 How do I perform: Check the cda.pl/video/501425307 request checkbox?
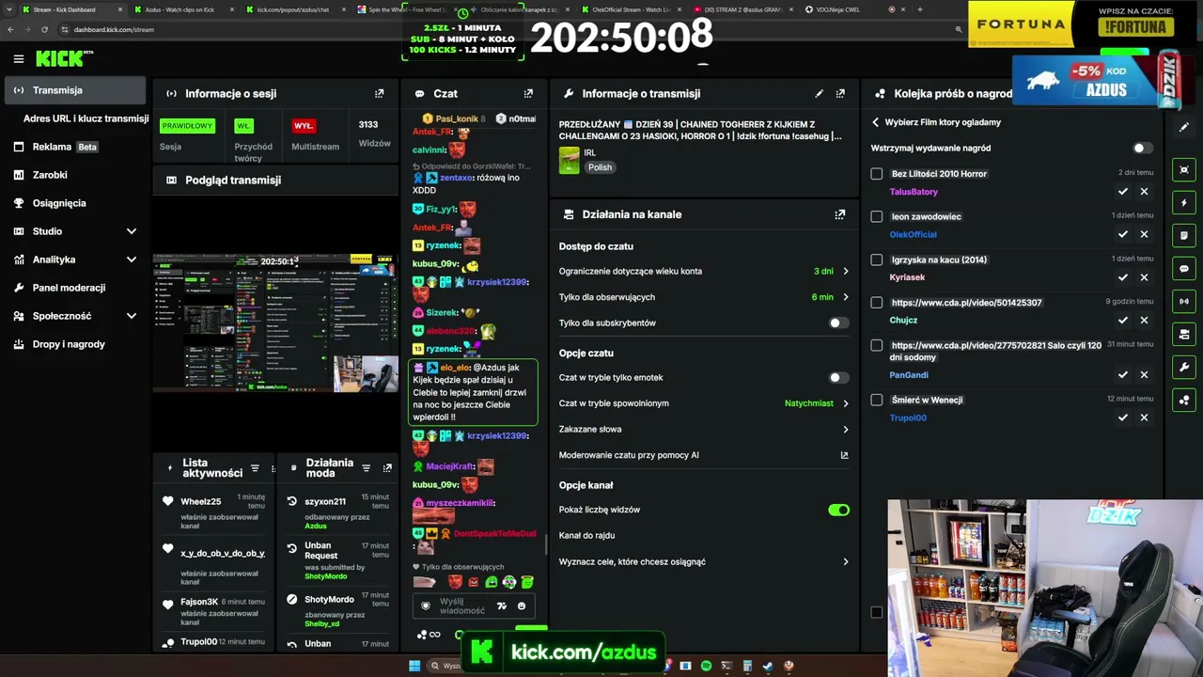coord(877,303)
